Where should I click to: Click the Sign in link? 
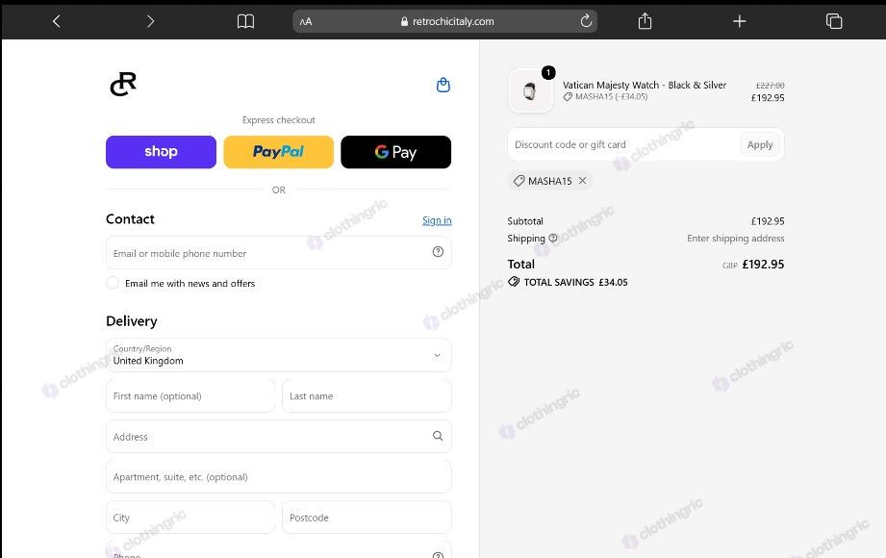pos(437,220)
